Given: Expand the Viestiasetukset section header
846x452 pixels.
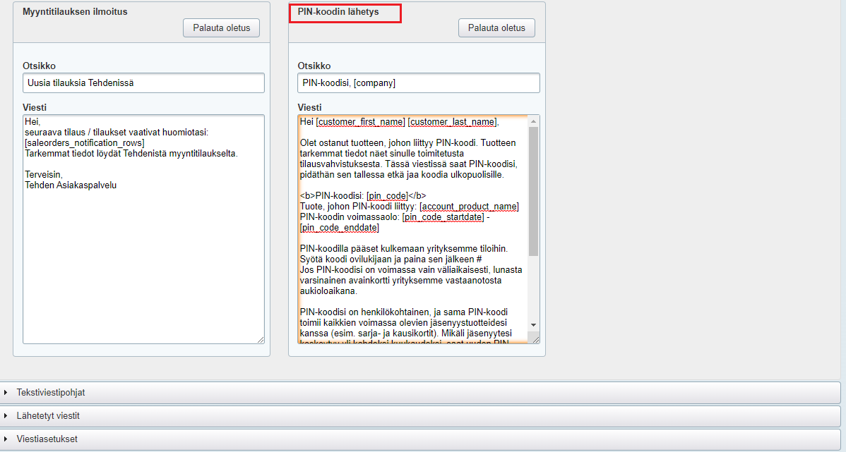Looking at the screenshot, I should 47,439.
